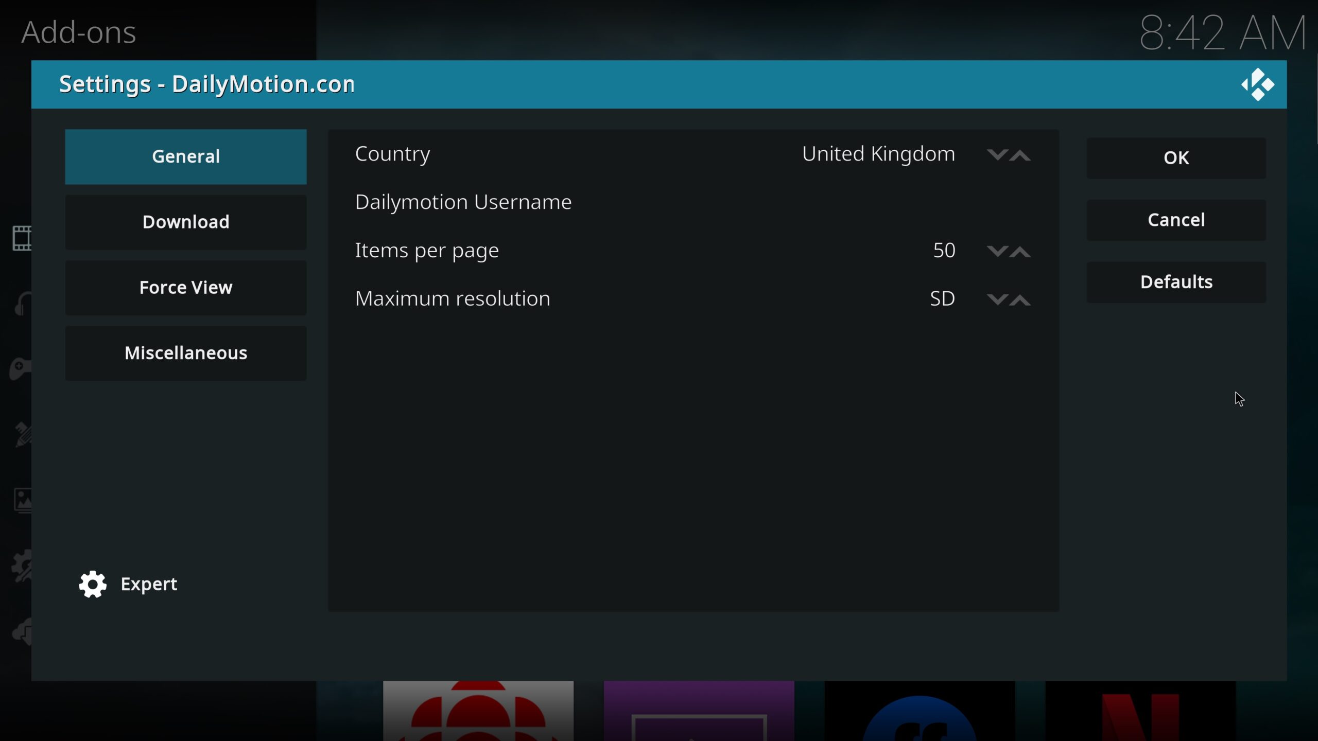Confirm settings with OK button
Viewport: 1318px width, 741px height.
coord(1176,158)
